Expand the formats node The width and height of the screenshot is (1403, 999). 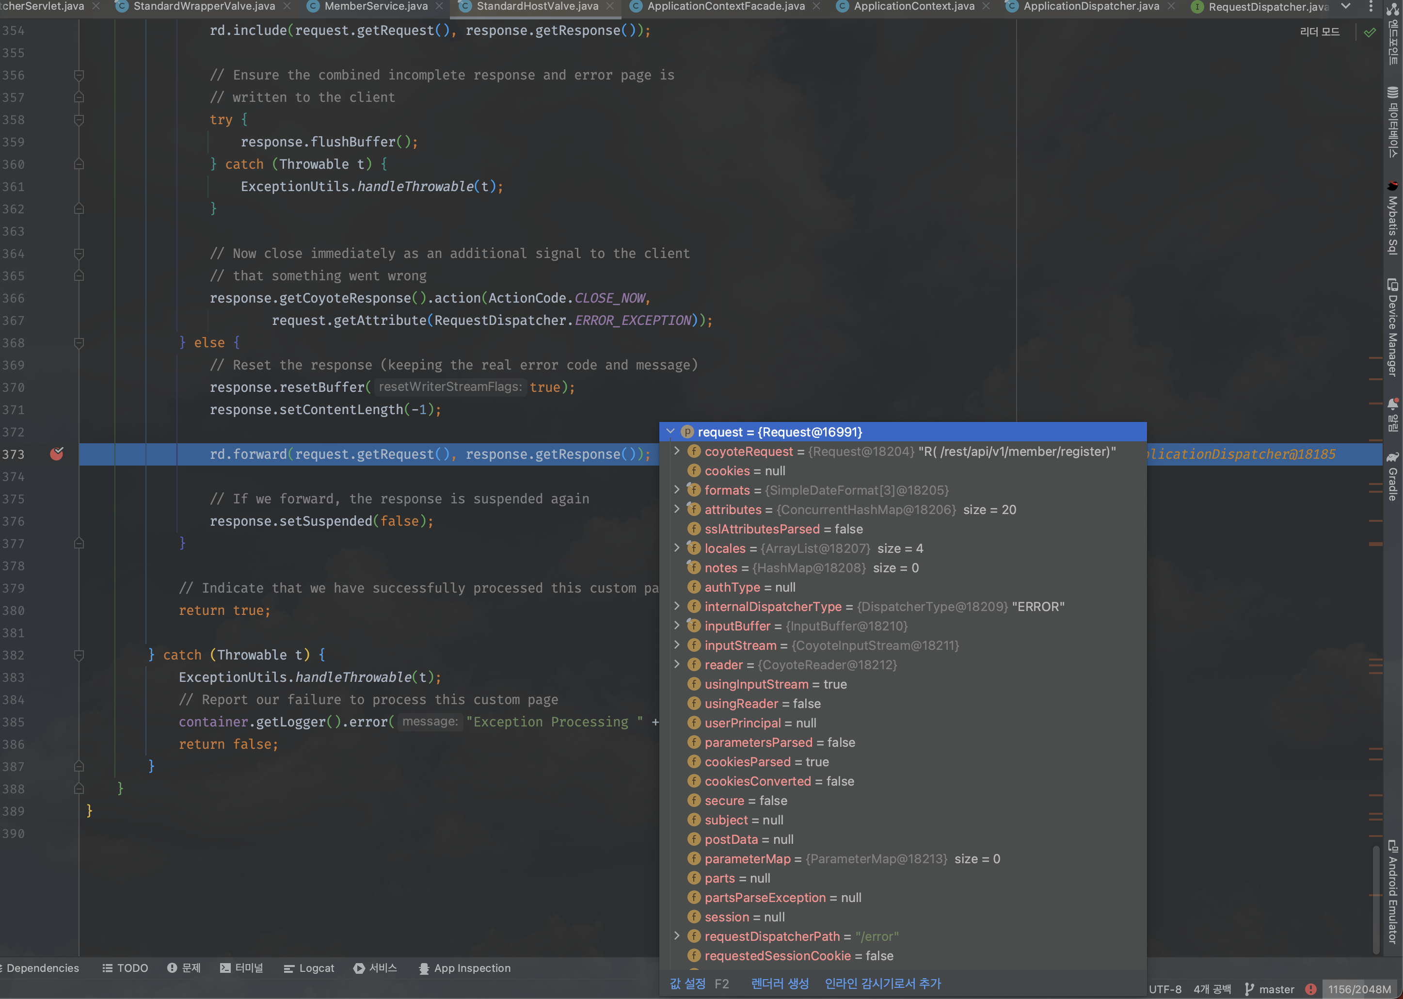click(x=677, y=490)
